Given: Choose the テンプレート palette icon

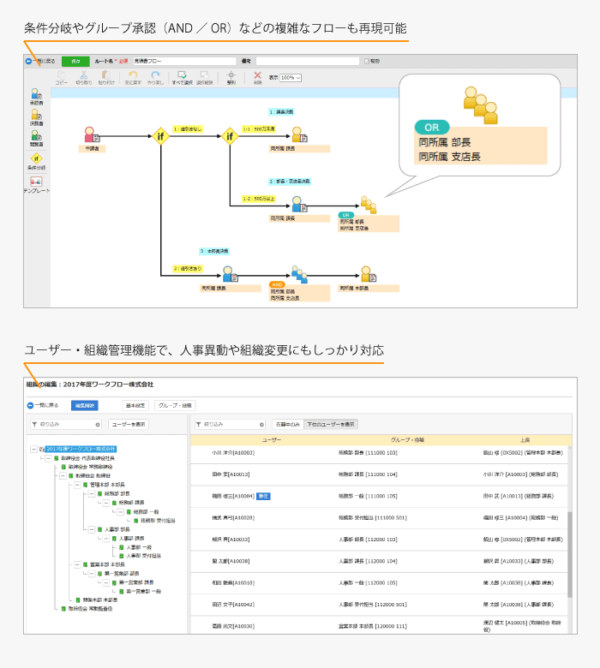Looking at the screenshot, I should click(x=36, y=182).
